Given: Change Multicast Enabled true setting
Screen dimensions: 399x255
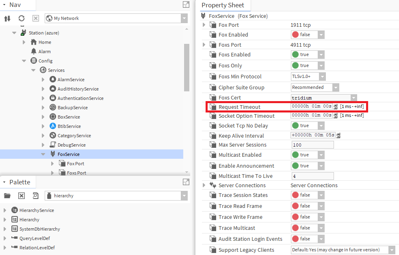Looking at the screenshot, I should tap(308, 155).
